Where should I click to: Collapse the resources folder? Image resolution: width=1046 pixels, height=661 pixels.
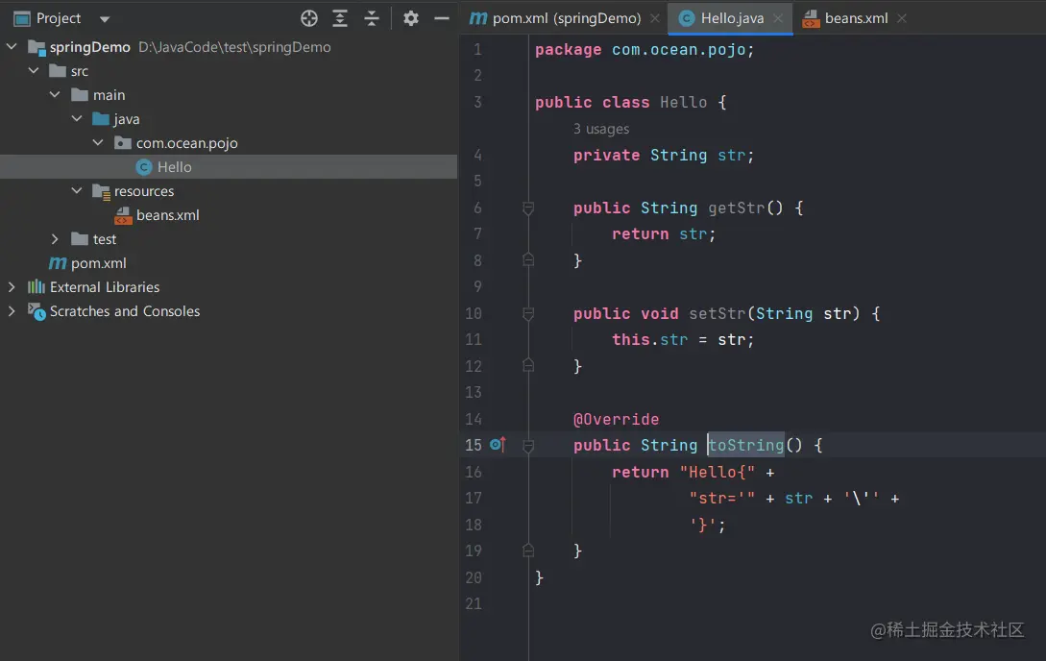77,191
